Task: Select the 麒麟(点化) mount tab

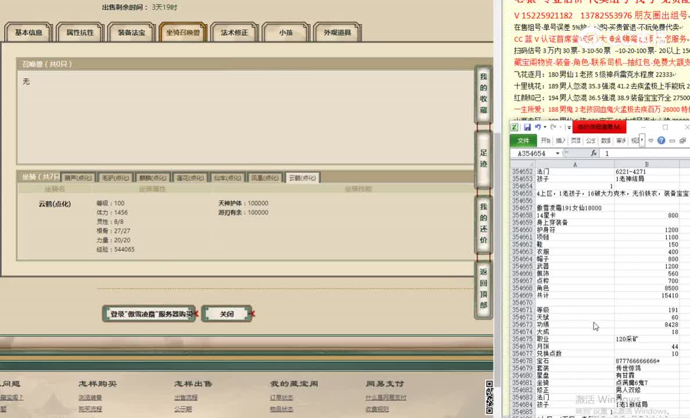Action: click(153, 178)
